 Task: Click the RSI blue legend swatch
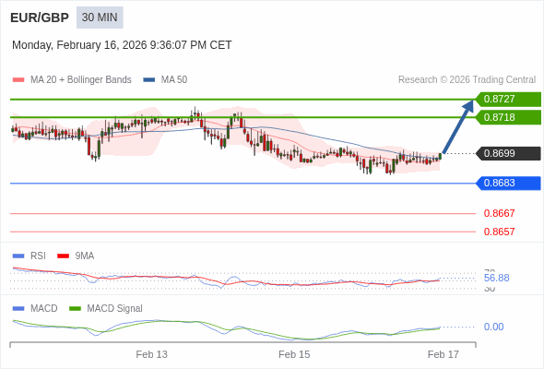pyautogui.click(x=18, y=256)
